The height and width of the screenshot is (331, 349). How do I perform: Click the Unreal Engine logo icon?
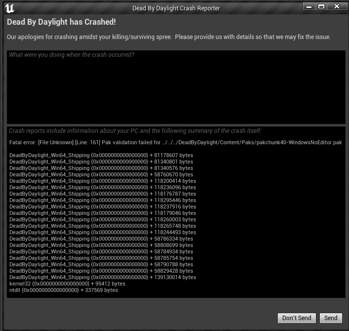click(x=9, y=8)
